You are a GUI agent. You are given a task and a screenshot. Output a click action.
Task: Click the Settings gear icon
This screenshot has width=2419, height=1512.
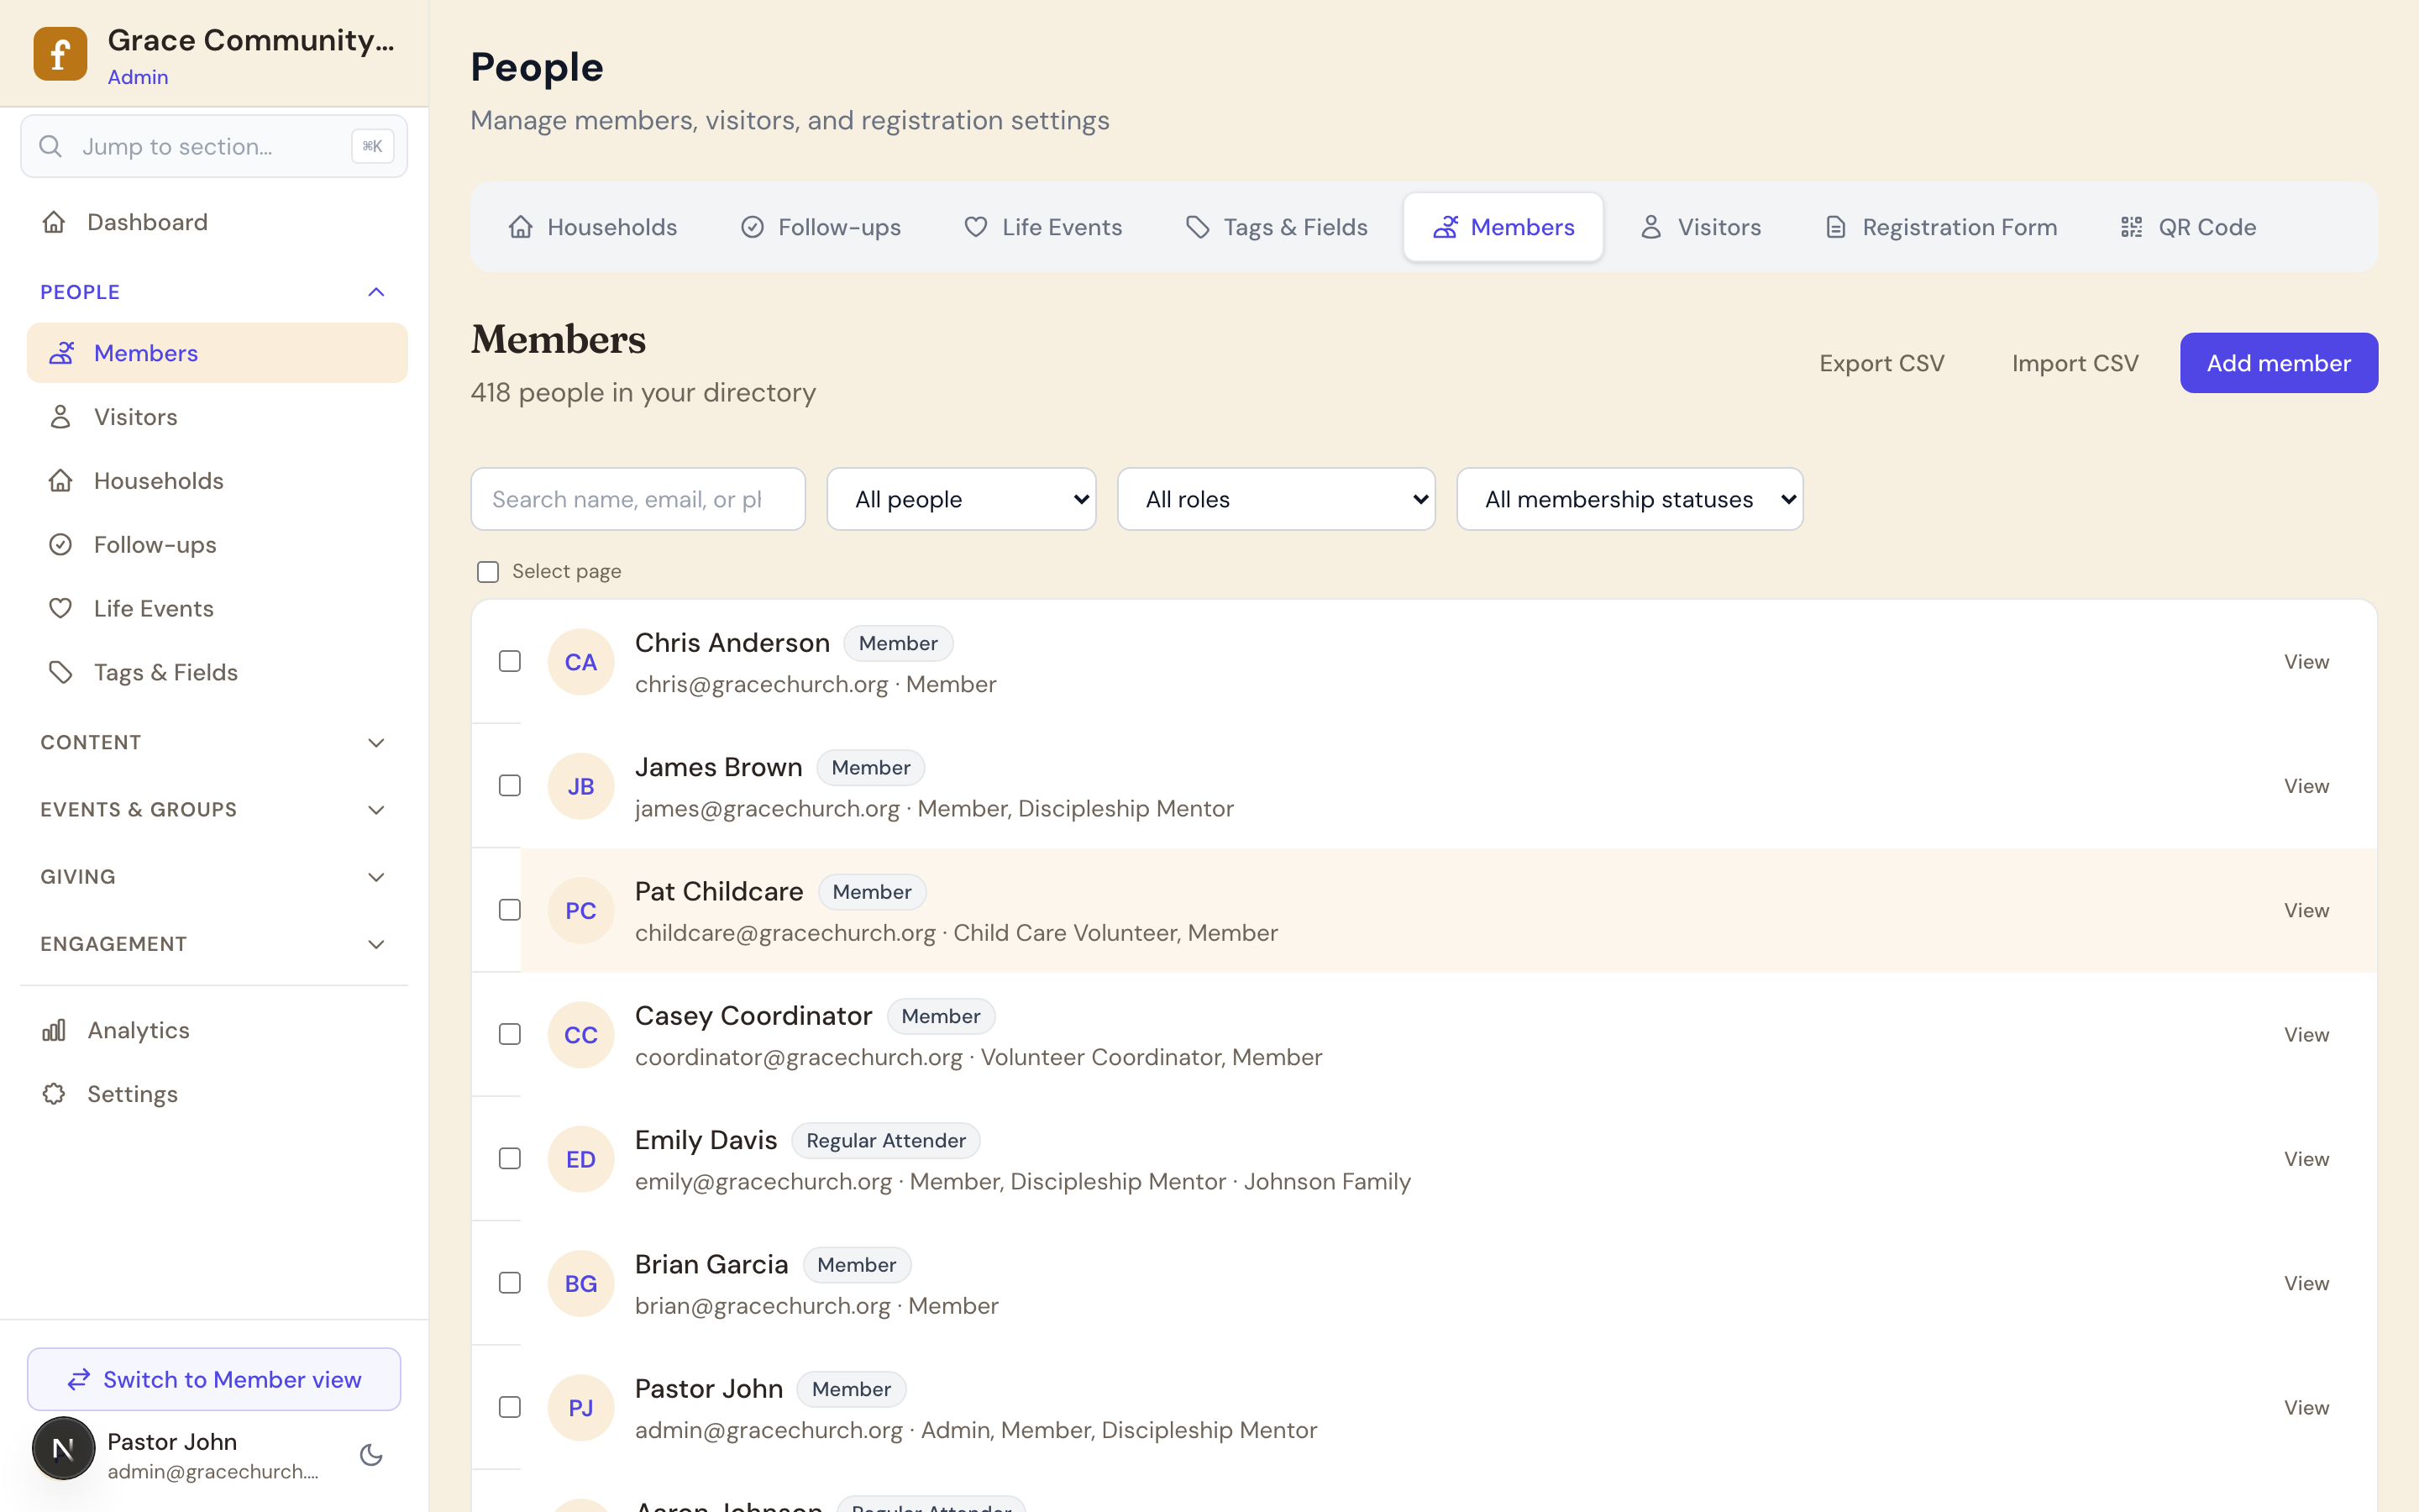[54, 1094]
